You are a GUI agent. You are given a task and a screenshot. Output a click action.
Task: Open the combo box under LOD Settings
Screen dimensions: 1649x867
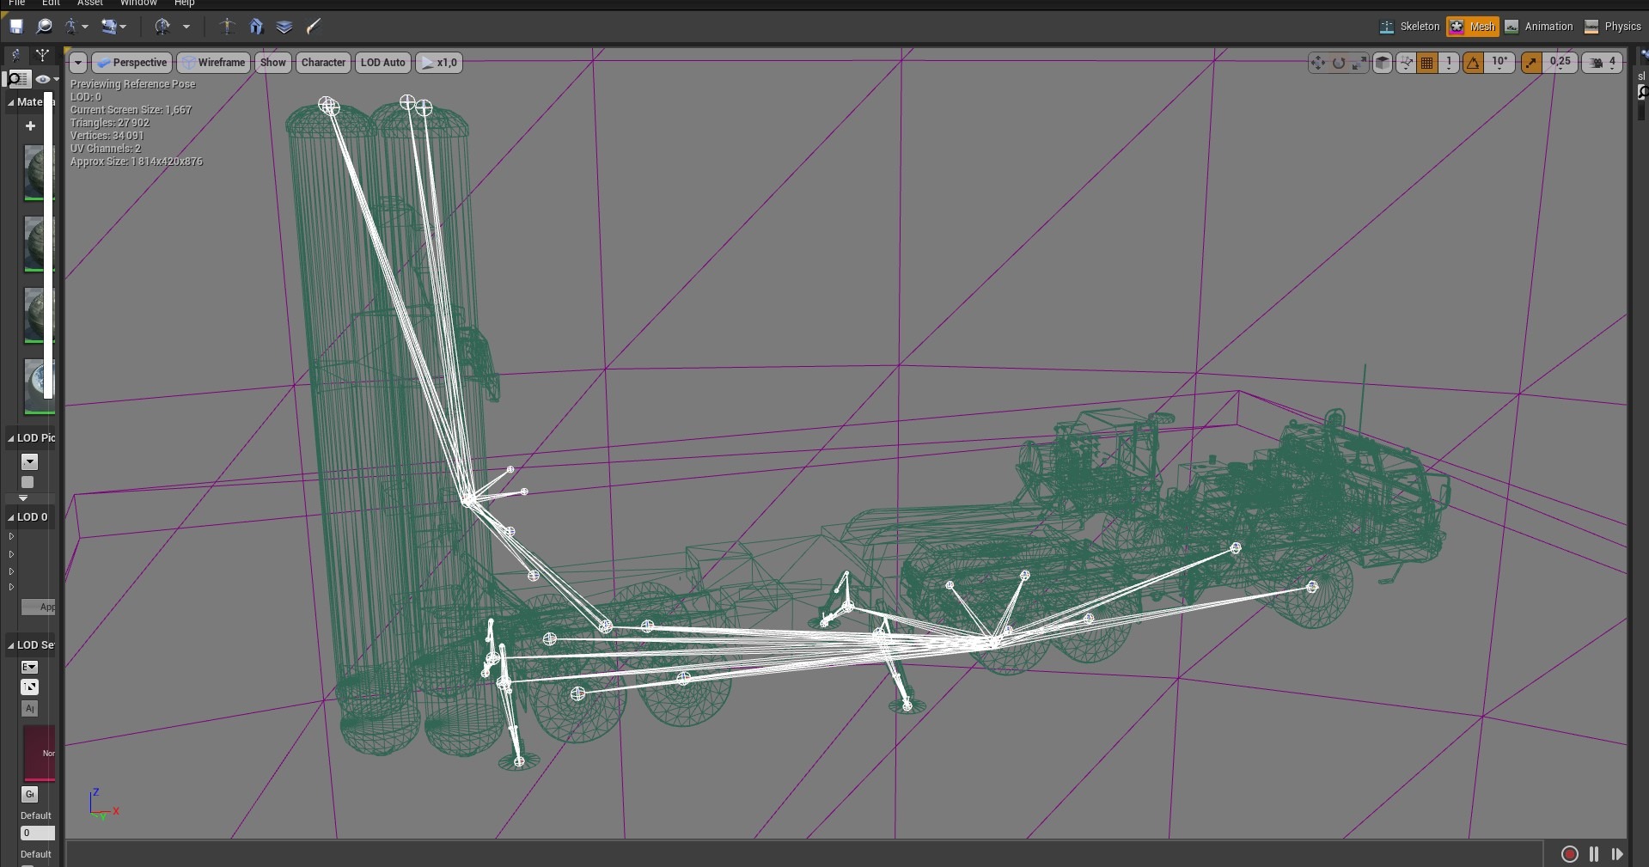29,668
